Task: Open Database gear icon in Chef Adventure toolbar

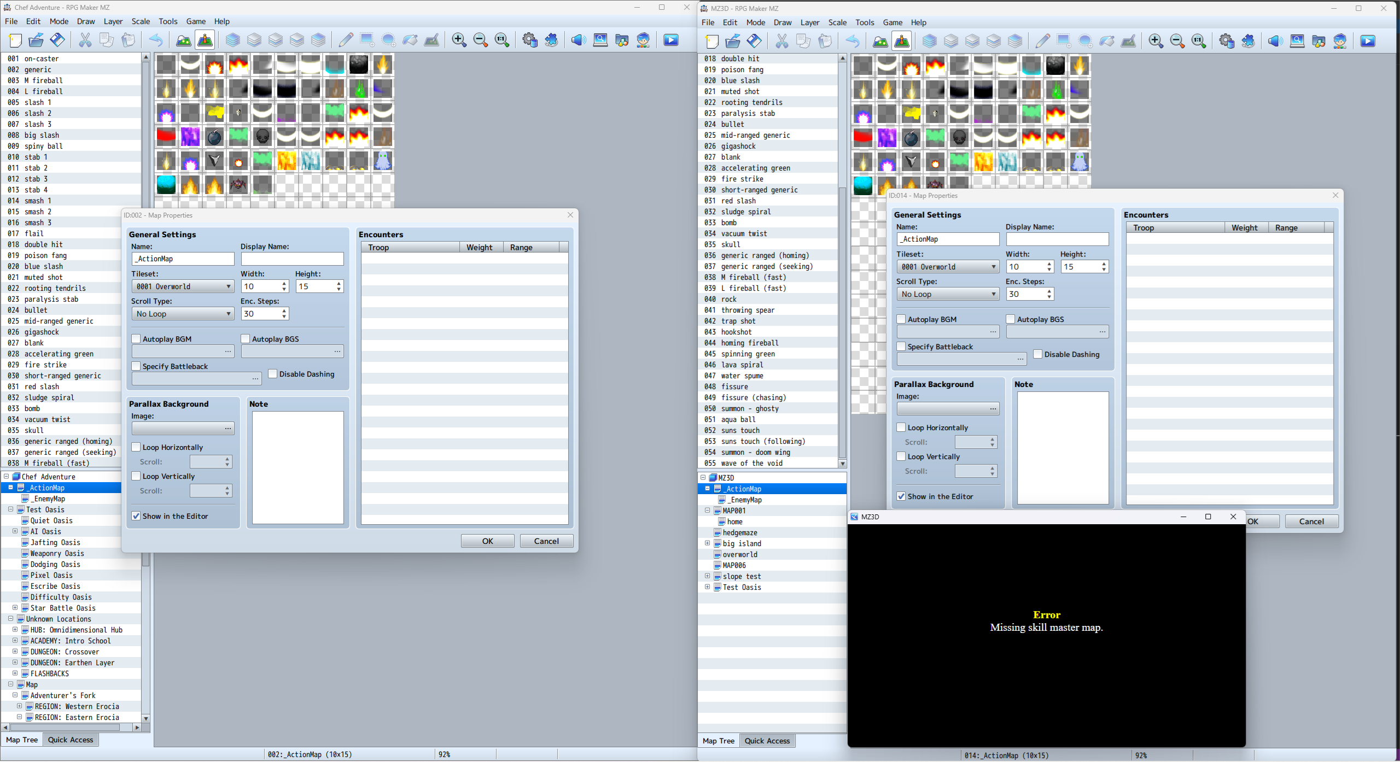Action: pos(529,40)
